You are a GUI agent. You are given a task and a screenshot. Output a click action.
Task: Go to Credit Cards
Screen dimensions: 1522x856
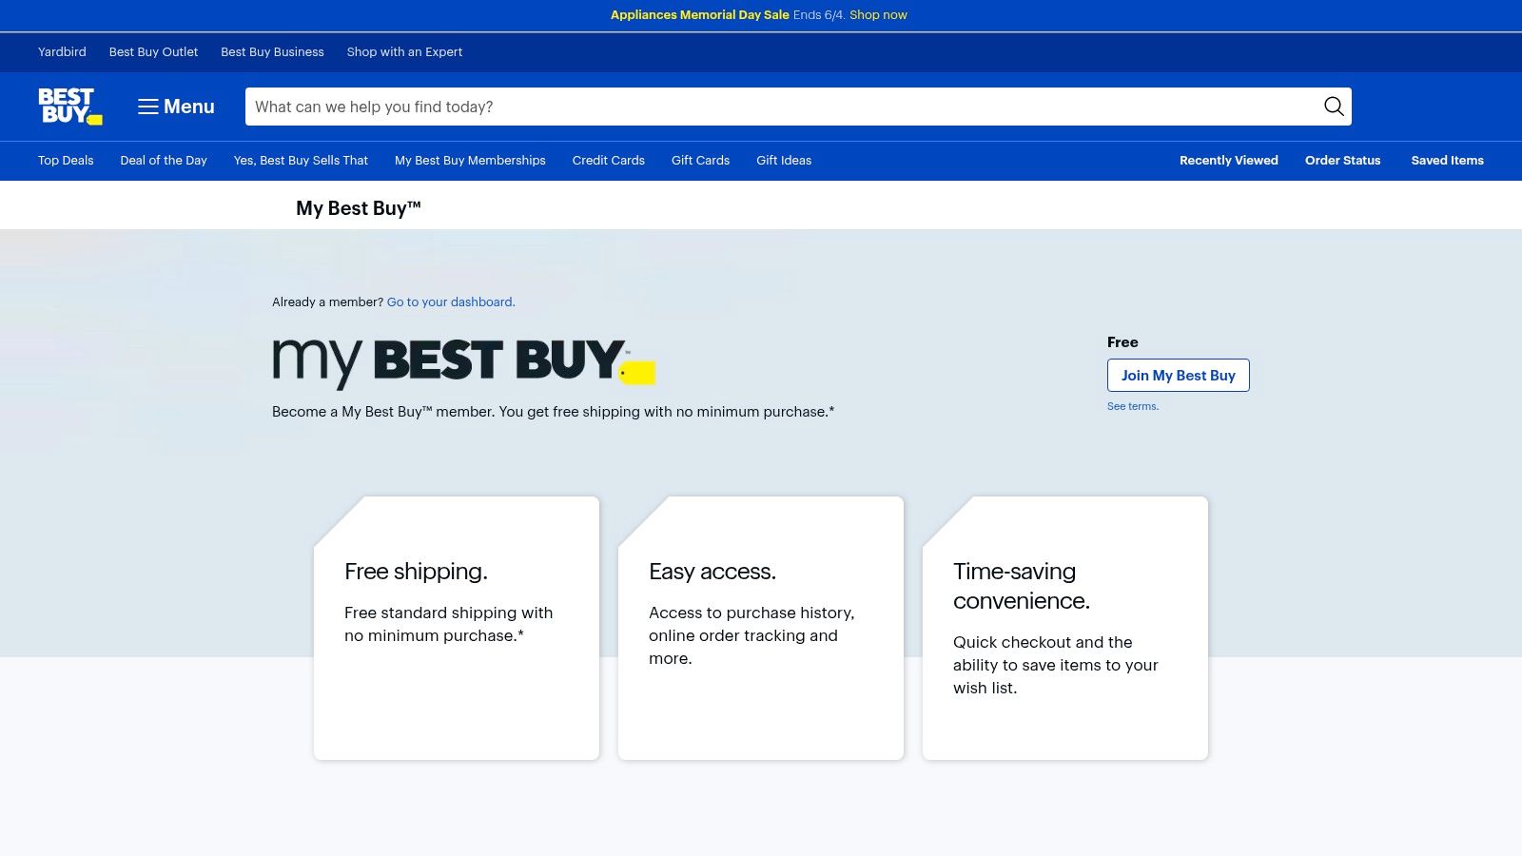pyautogui.click(x=609, y=161)
